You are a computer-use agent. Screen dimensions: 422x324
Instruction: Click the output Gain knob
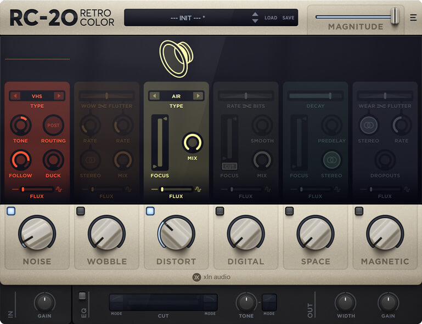[x=388, y=302]
